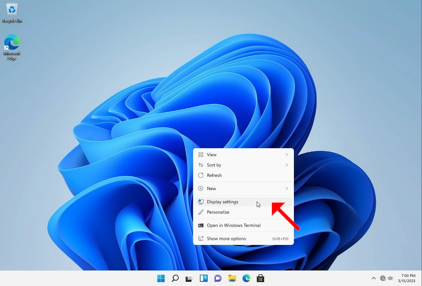Open the View submenu

pos(243,155)
